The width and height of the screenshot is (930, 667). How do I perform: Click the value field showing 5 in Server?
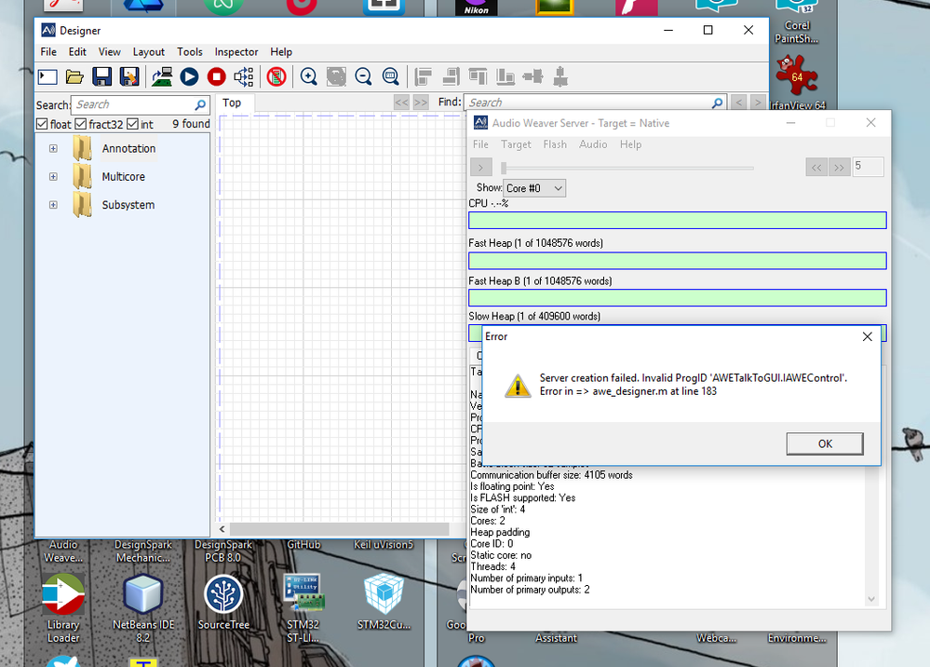868,167
